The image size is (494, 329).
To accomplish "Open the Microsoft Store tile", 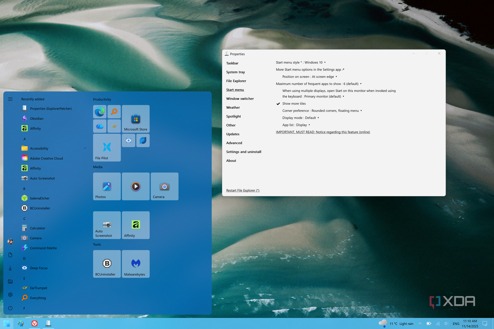I will click(136, 119).
